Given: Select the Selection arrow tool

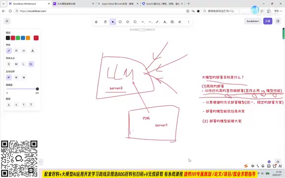Looking at the screenshot, I should (113, 22).
